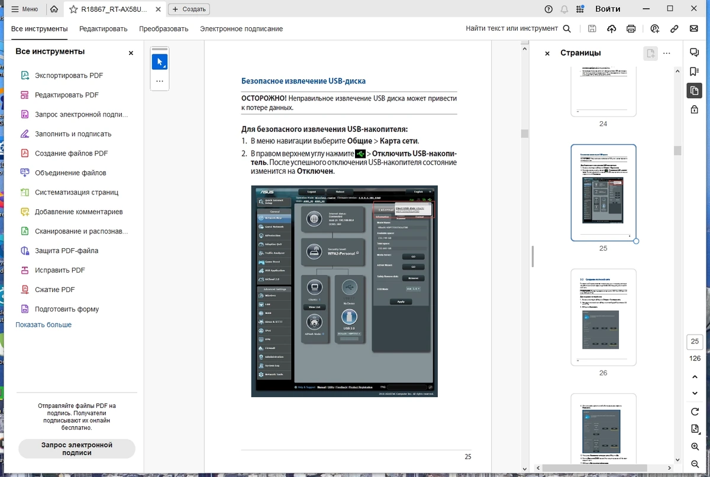Select Экспортировать PDF tool

tap(69, 76)
